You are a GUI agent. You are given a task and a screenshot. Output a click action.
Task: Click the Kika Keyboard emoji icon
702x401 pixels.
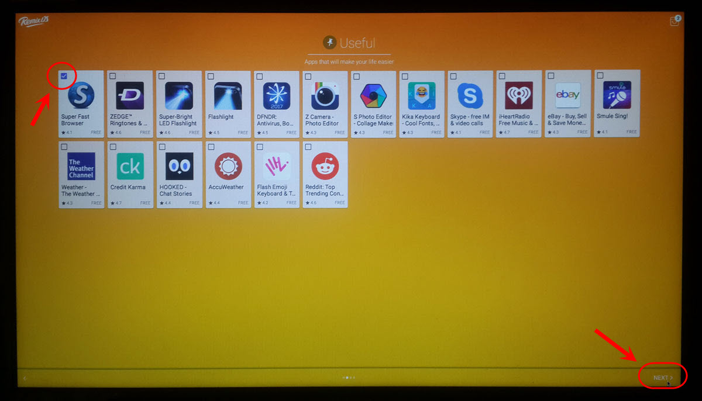(422, 96)
